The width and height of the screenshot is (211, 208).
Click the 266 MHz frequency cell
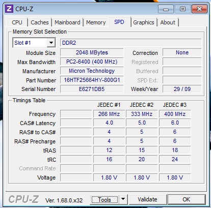pos(109,114)
